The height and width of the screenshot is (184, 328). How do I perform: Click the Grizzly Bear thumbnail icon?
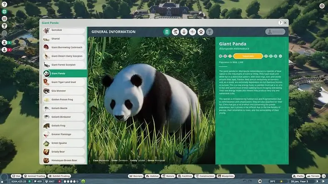[46, 152]
